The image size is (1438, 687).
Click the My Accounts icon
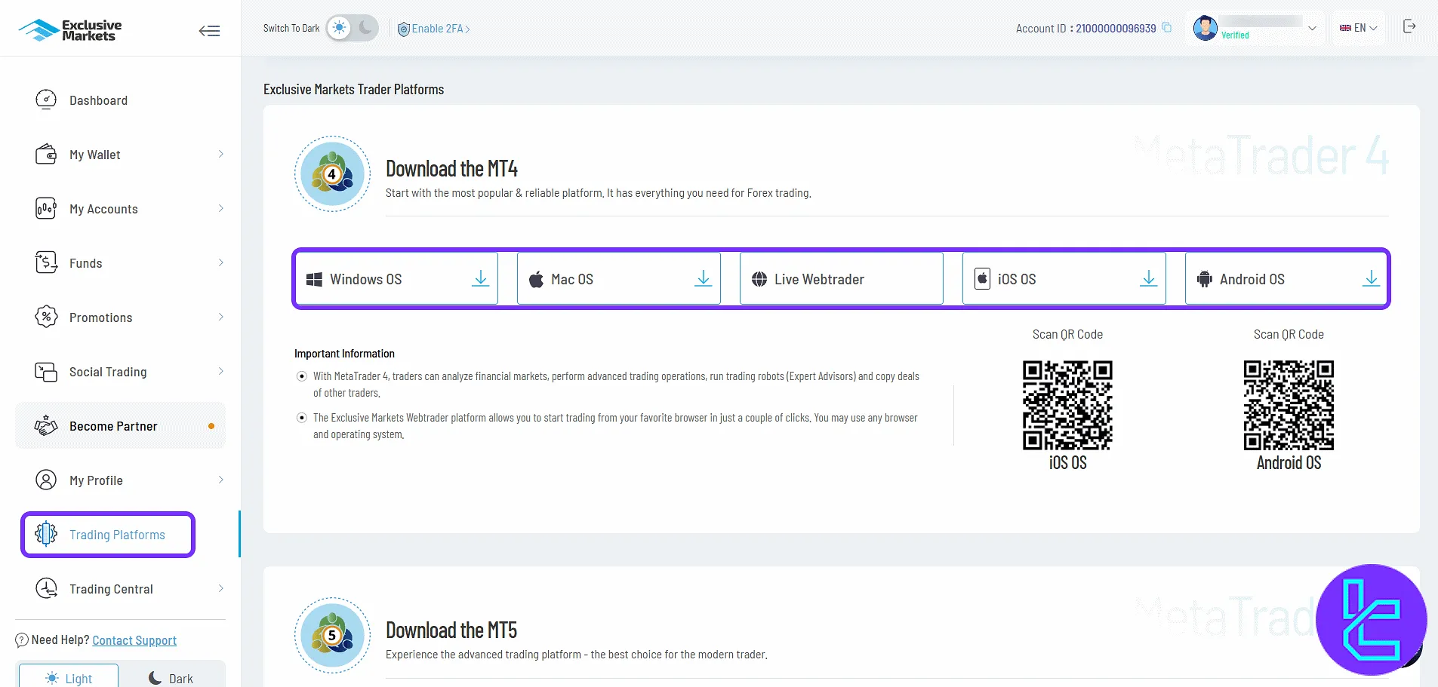coord(46,209)
